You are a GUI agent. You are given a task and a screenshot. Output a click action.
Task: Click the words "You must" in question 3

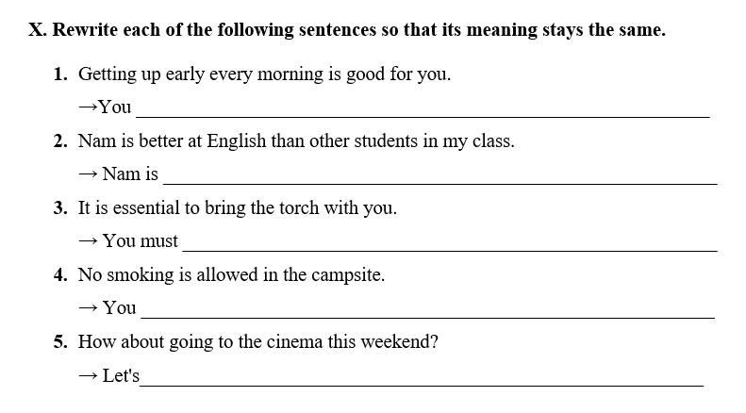pyautogui.click(x=141, y=240)
